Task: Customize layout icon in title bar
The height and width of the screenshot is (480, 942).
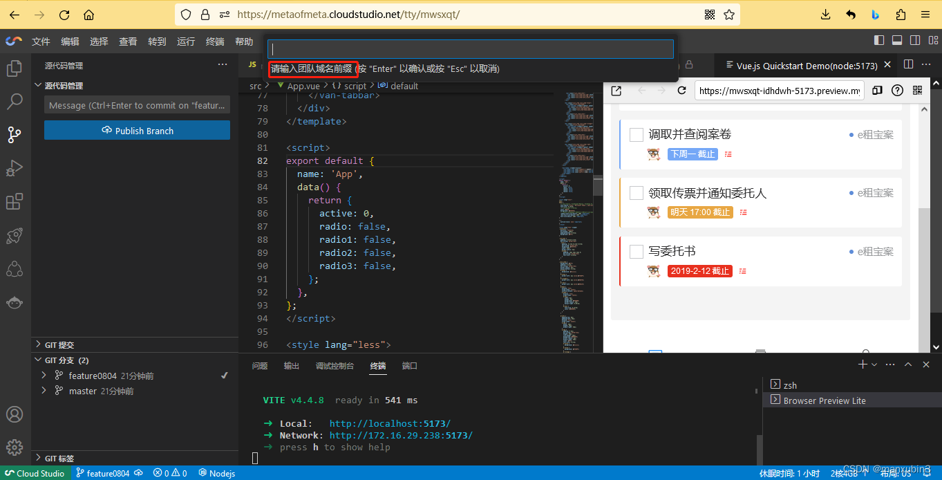Action: click(932, 40)
